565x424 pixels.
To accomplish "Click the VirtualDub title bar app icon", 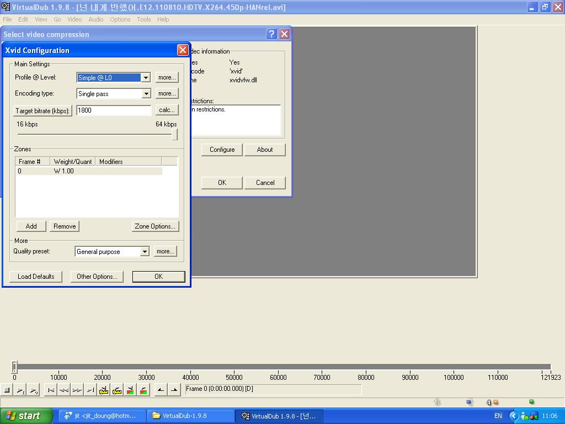I will (6, 7).
